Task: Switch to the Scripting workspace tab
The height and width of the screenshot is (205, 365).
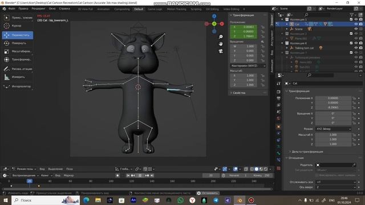Action: pyautogui.click(x=196, y=9)
